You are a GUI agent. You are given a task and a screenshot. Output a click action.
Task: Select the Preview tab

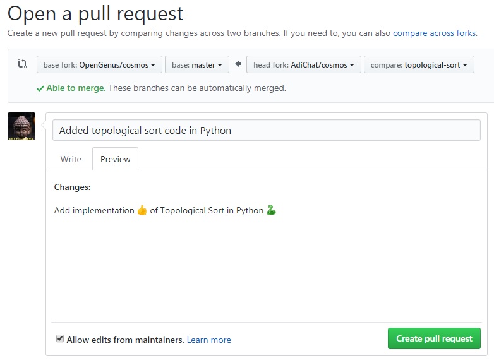tap(116, 159)
